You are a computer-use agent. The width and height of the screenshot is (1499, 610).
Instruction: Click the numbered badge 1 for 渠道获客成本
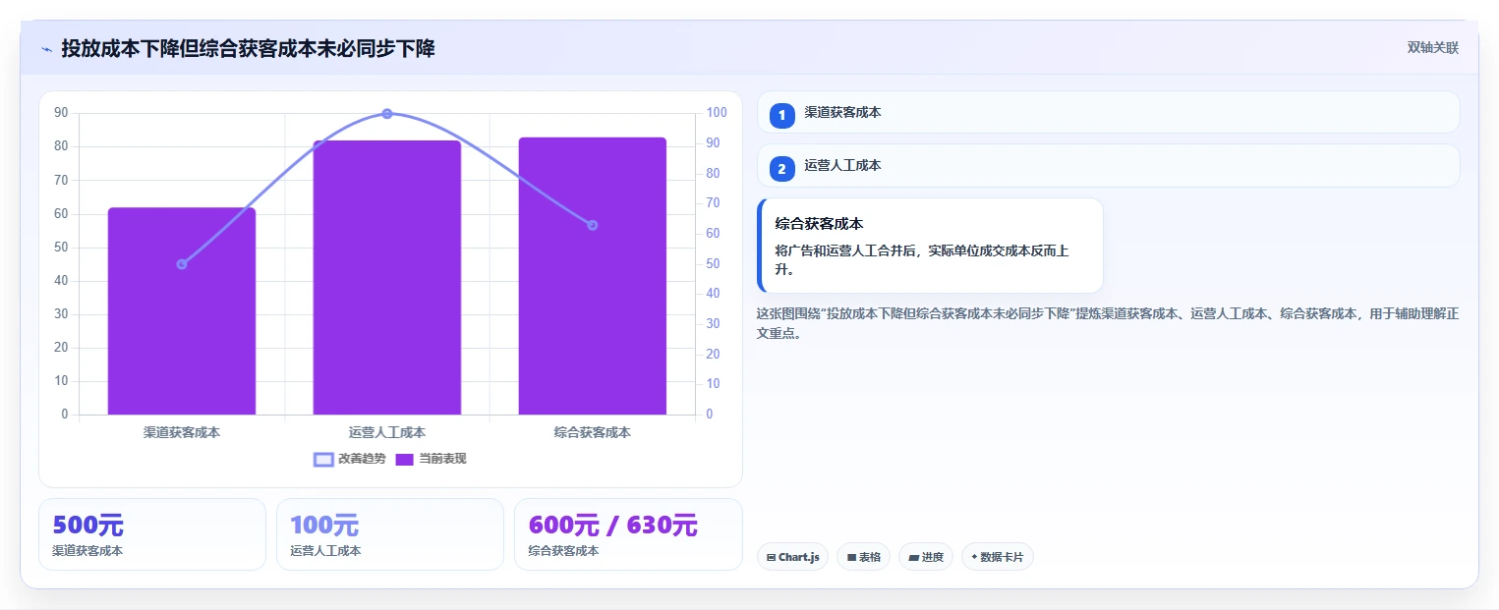tap(781, 116)
